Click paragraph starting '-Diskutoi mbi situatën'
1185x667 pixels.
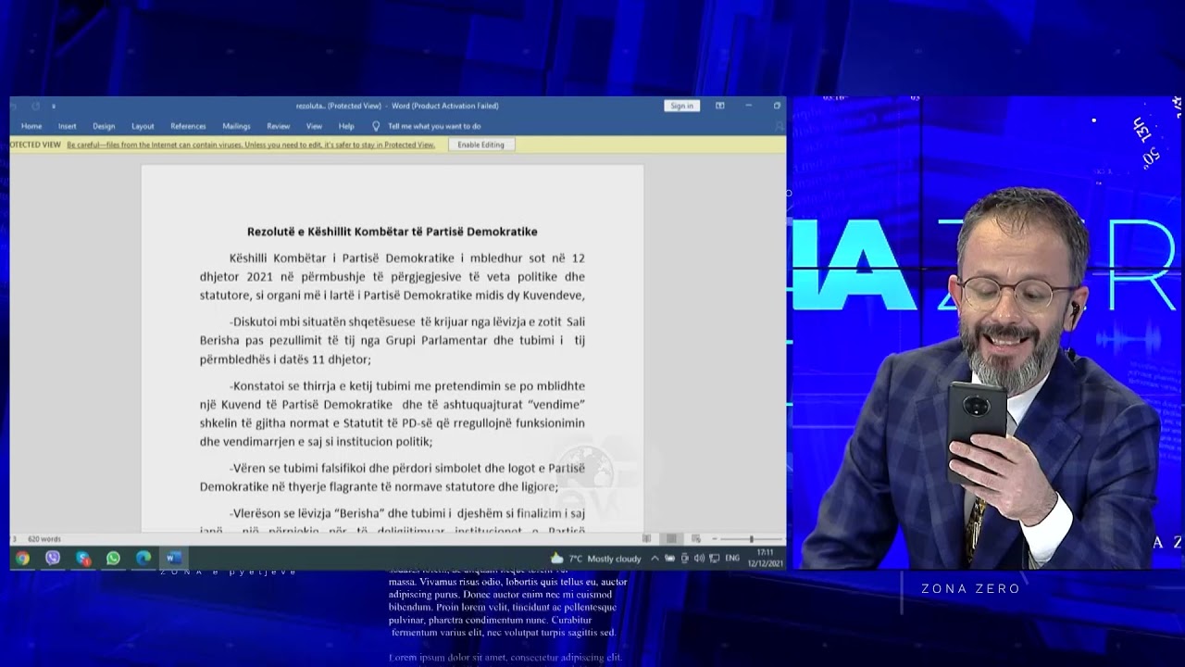pos(393,340)
